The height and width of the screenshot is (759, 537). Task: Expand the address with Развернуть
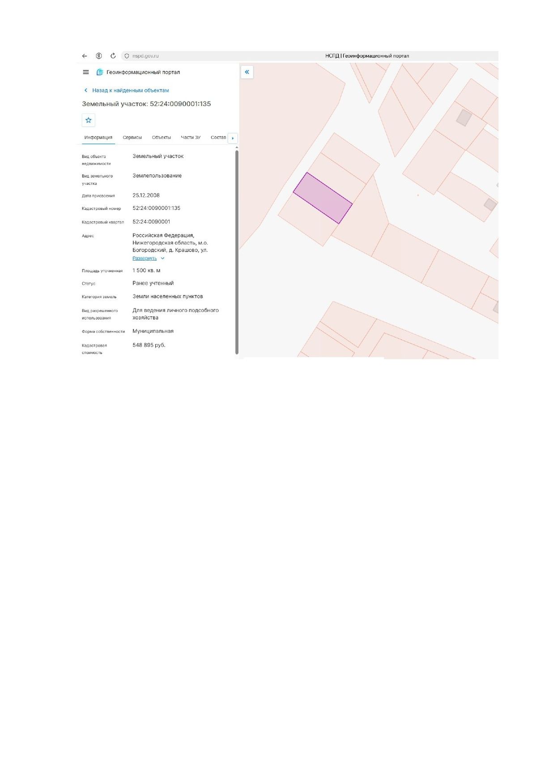(x=149, y=258)
